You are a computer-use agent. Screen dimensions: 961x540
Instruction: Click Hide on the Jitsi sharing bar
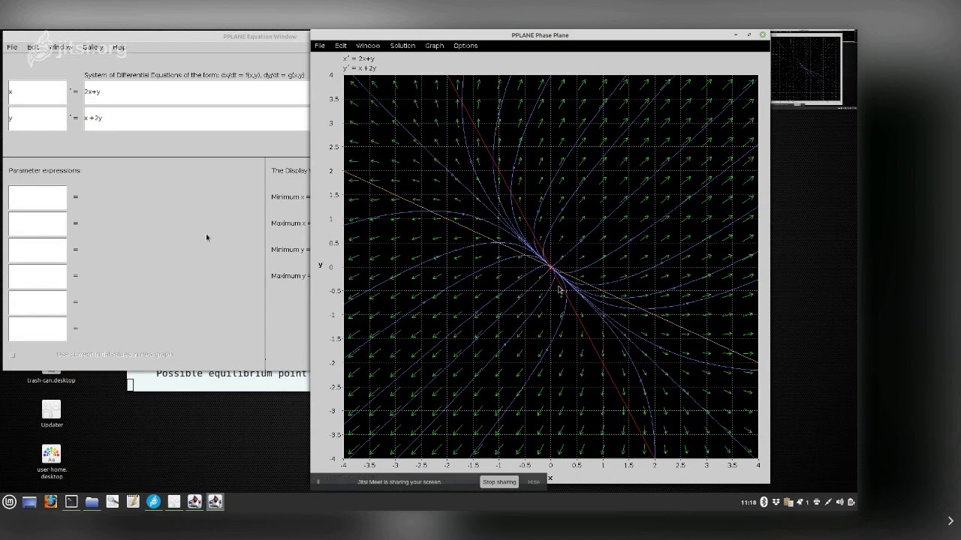click(x=534, y=481)
